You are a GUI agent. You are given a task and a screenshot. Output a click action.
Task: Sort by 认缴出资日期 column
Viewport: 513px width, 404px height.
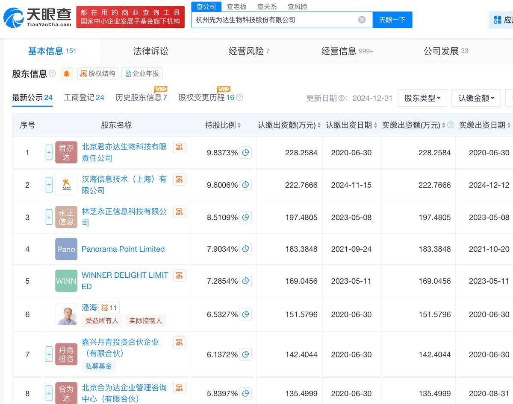(351, 125)
